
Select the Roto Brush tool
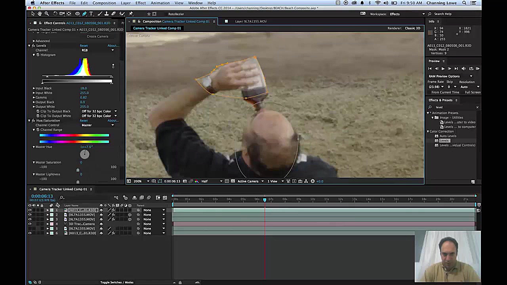[x=121, y=13]
